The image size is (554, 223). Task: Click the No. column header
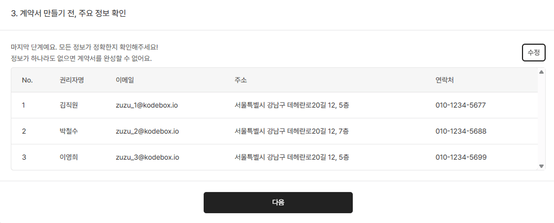pyautogui.click(x=27, y=80)
